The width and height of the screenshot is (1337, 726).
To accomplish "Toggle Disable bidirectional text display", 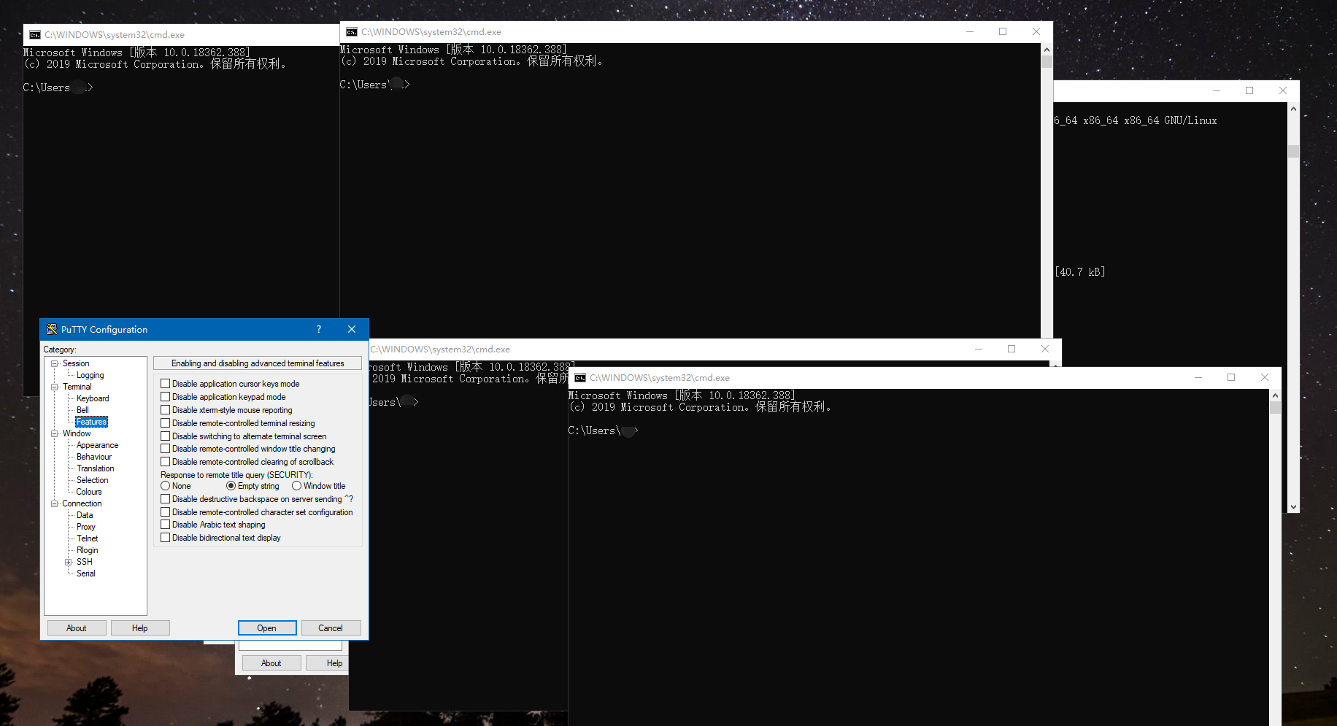I will pyautogui.click(x=166, y=538).
